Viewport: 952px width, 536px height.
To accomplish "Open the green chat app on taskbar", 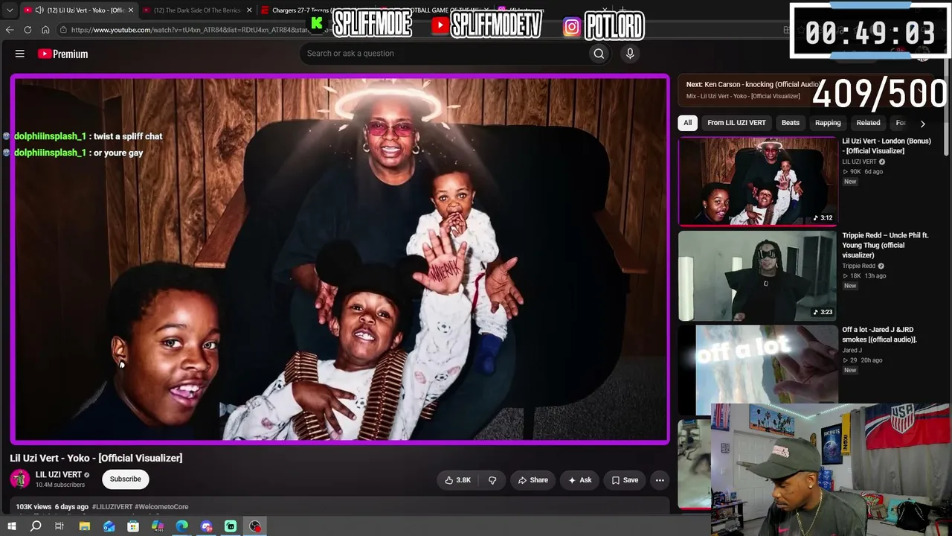I will point(231,526).
